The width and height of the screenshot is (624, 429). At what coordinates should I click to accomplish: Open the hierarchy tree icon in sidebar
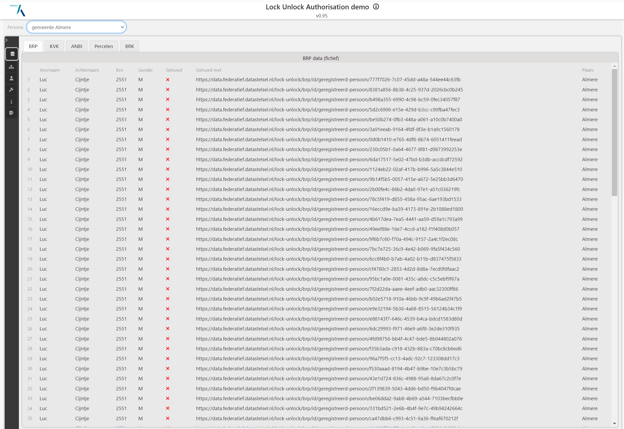[11, 67]
